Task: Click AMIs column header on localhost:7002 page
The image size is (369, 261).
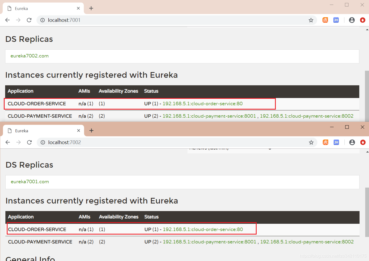Action: tap(85, 217)
